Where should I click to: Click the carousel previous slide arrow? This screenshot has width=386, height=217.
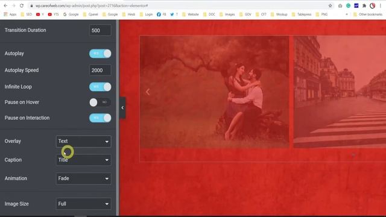(148, 92)
